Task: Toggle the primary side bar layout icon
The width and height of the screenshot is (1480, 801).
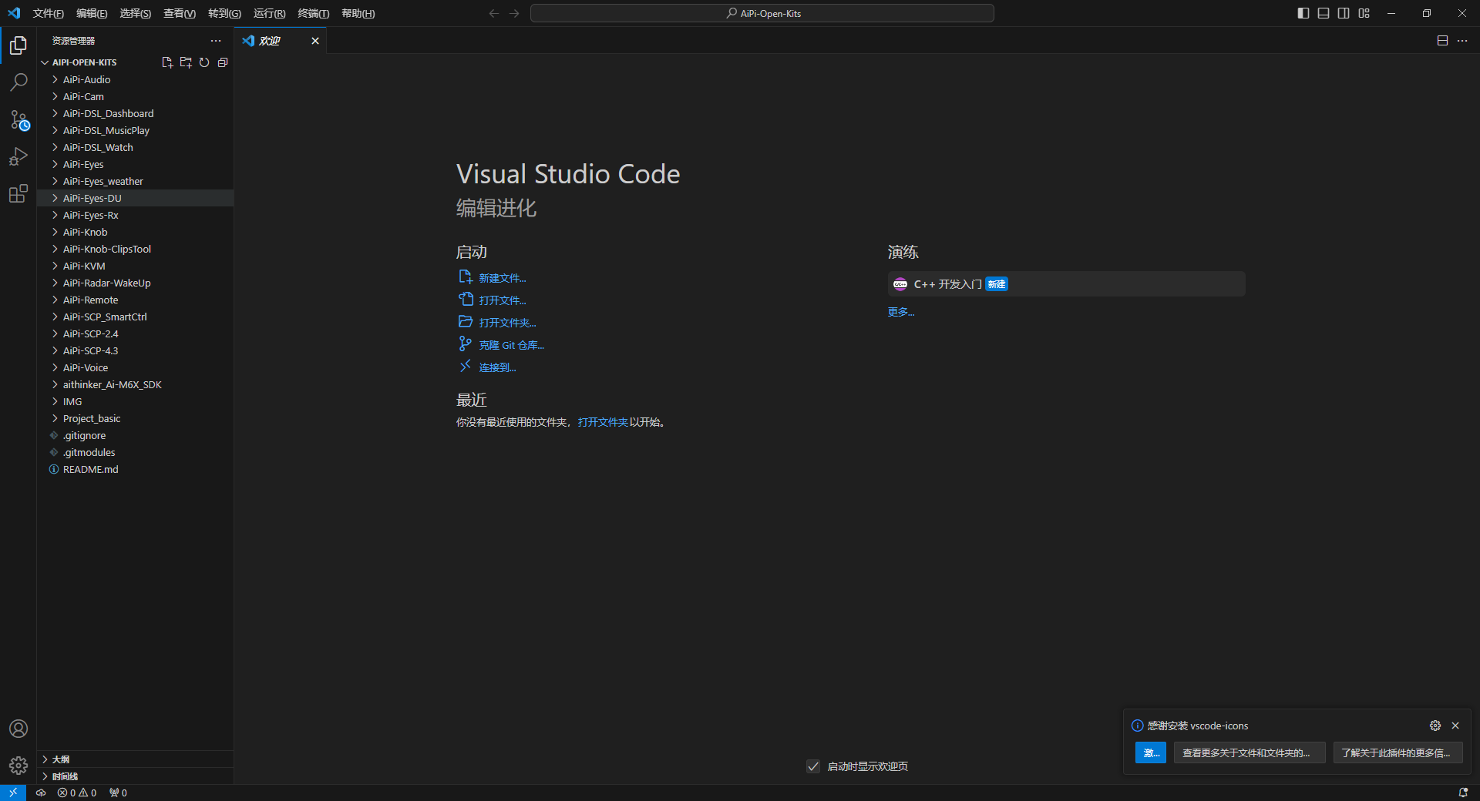Action: (1303, 13)
